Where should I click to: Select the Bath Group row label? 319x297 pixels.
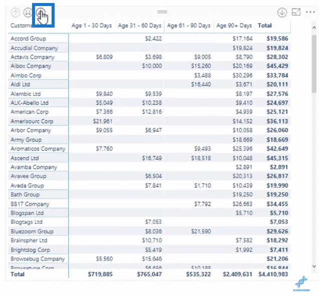click(x=25, y=194)
